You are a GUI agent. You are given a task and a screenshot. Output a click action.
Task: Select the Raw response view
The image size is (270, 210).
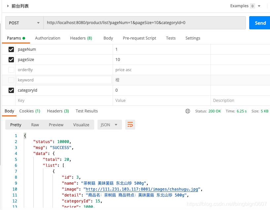click(x=35, y=125)
